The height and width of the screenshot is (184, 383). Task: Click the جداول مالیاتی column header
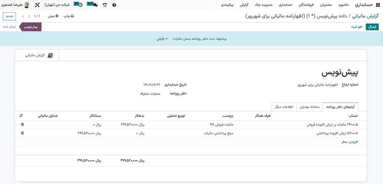tap(48, 116)
